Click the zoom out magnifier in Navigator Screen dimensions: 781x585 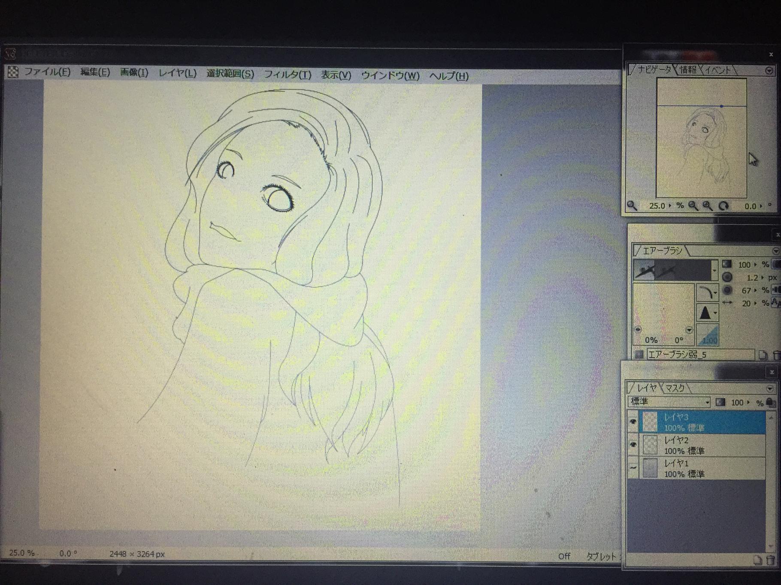pyautogui.click(x=693, y=206)
